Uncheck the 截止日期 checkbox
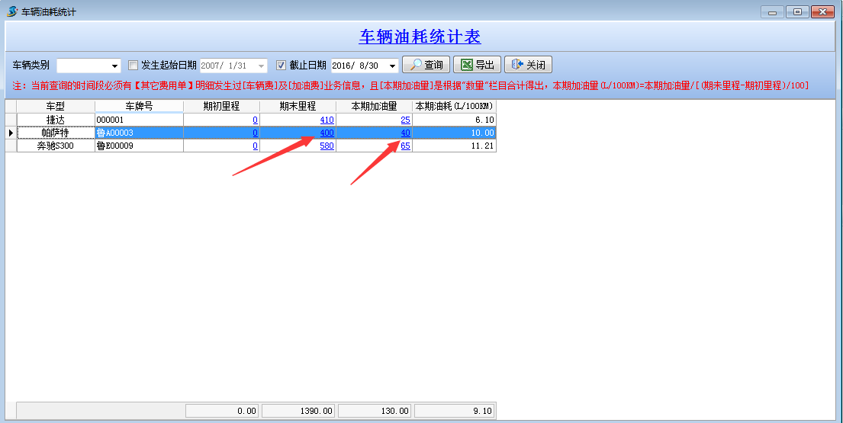 (x=282, y=66)
